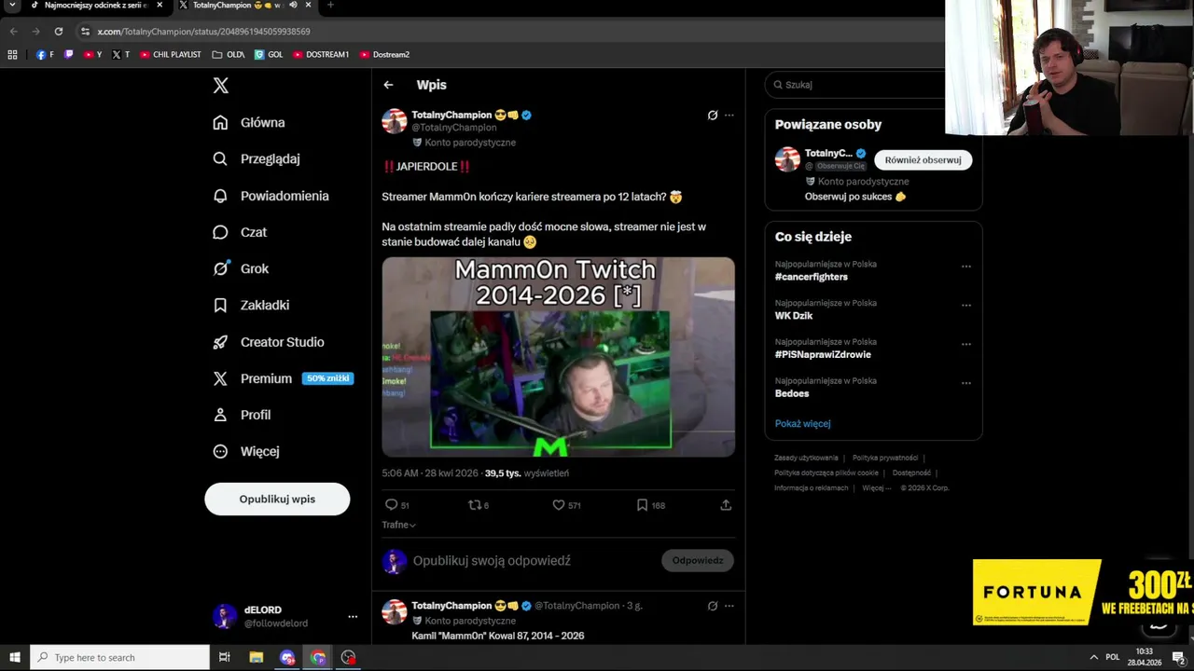Click TotalnyChampion's avatar on the main post
1194x671 pixels.
(395, 121)
